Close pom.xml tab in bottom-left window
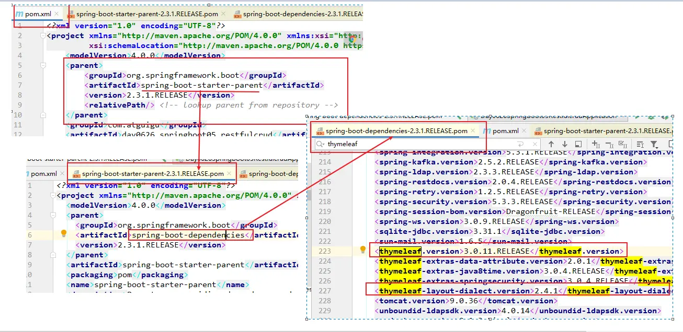Screen dimensions: 683x332 (x=62, y=173)
